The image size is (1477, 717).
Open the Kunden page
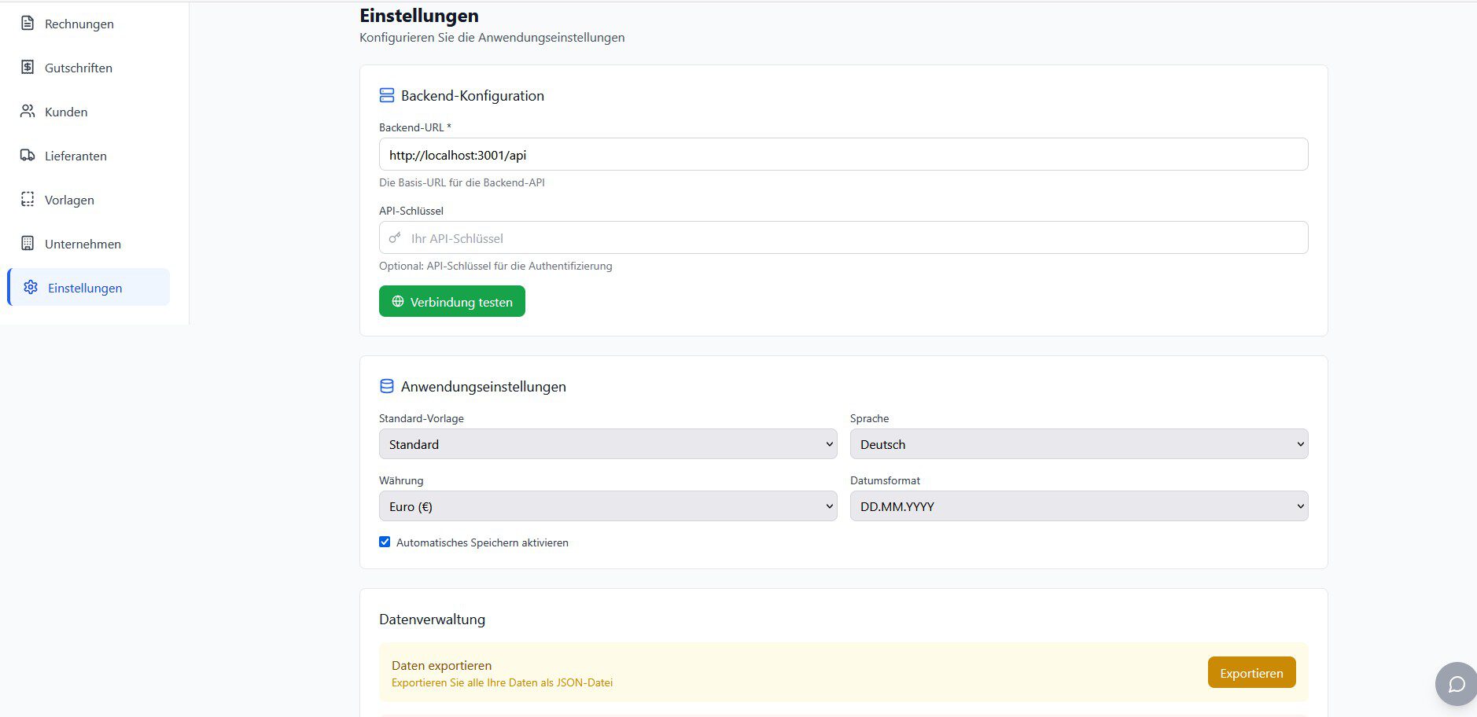(88, 112)
